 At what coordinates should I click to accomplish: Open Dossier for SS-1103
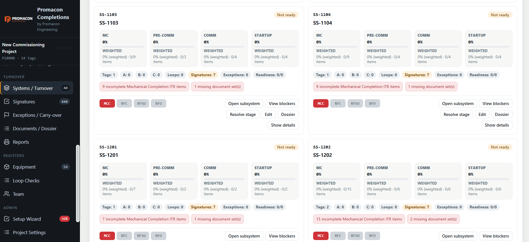click(288, 114)
